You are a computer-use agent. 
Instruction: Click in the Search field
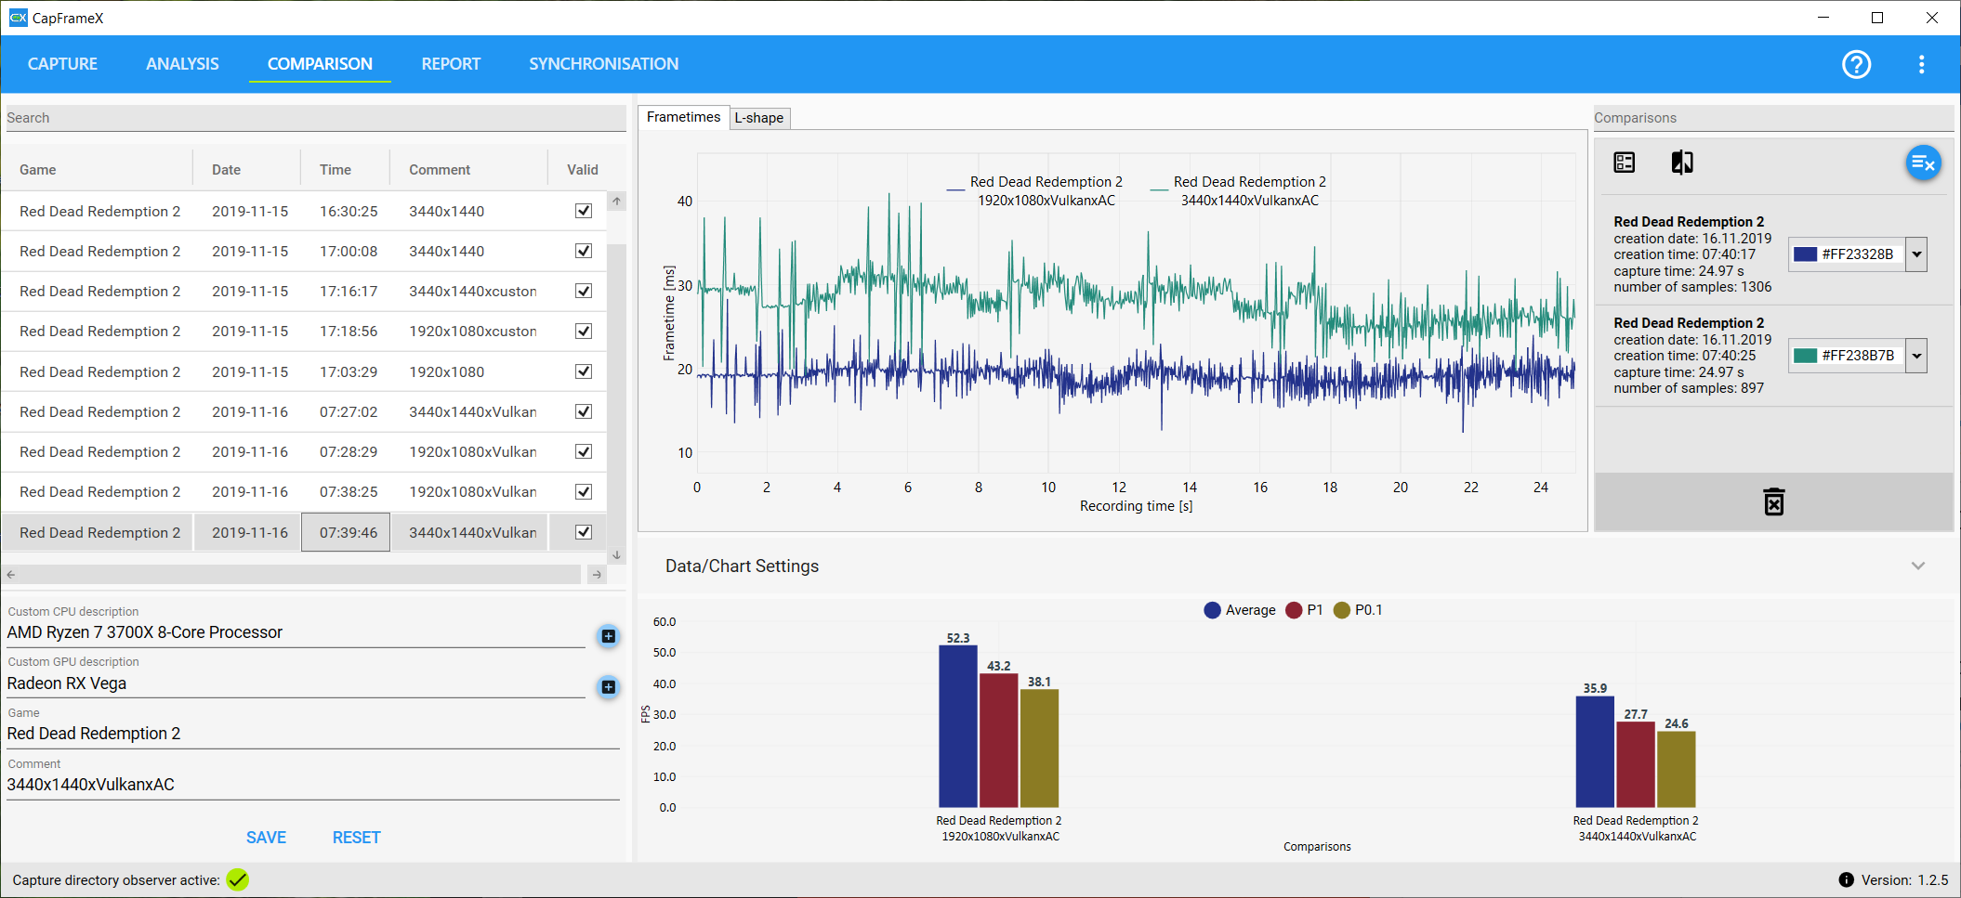click(316, 118)
